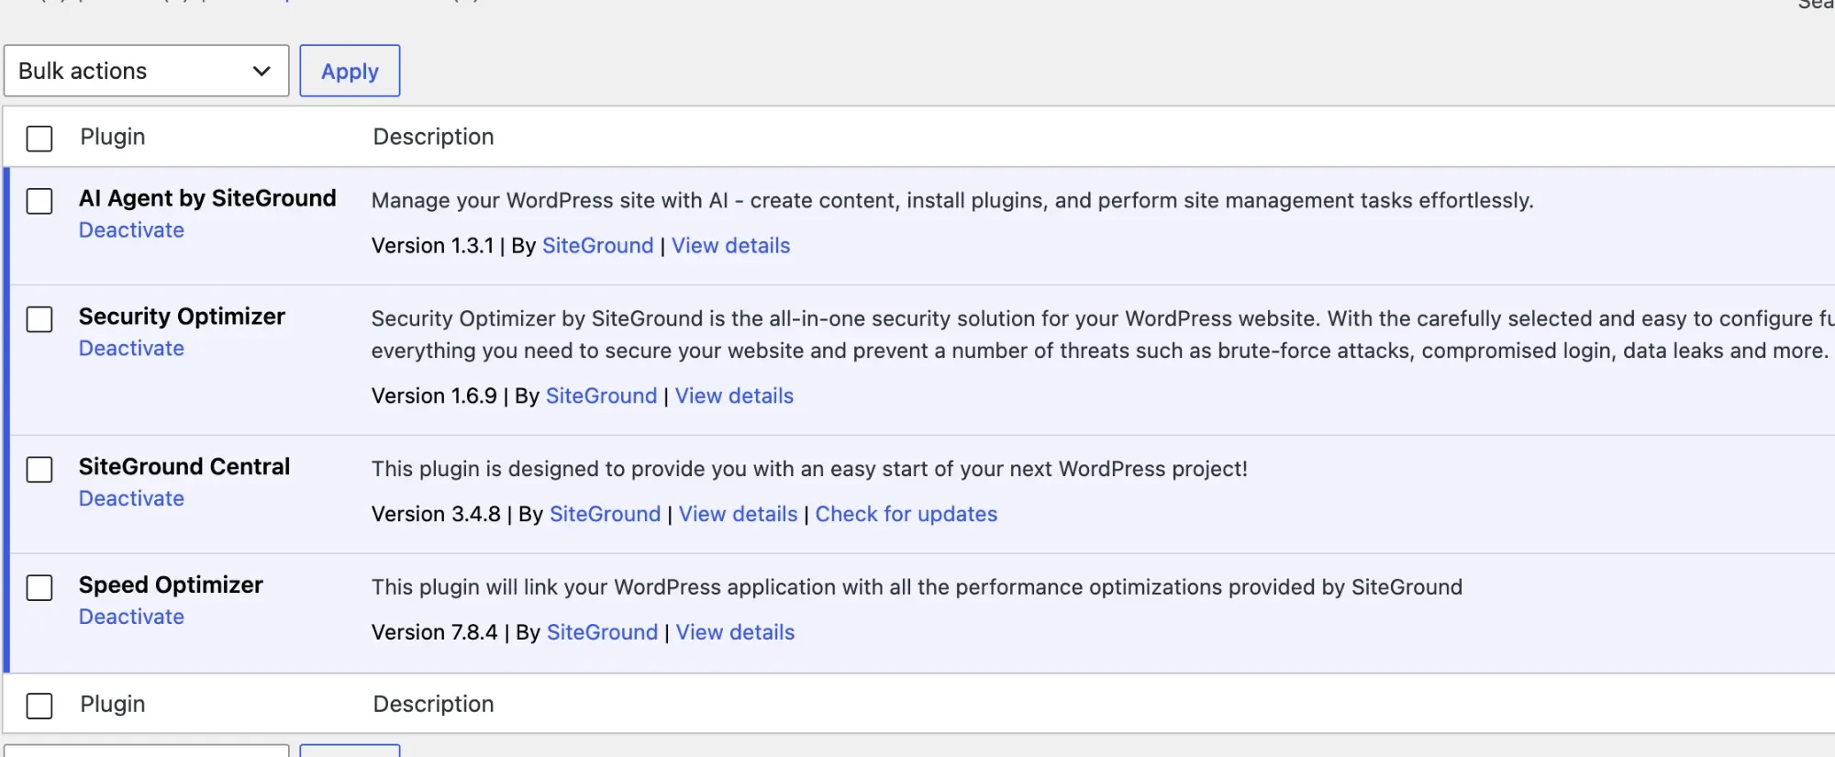
Task: Open SiteGround author link for Security Optimizer
Action: click(x=602, y=395)
